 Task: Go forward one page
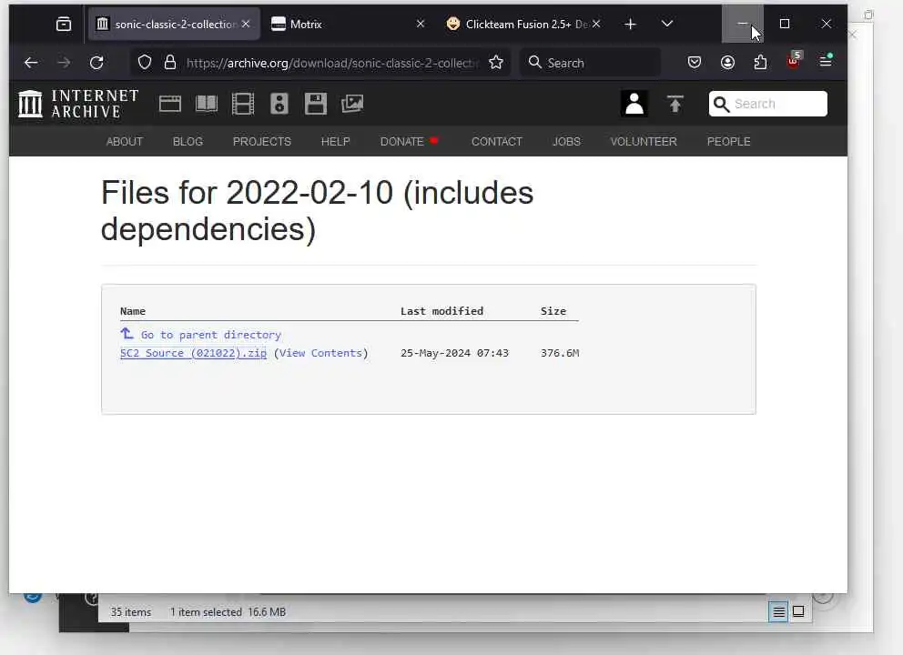tap(64, 63)
